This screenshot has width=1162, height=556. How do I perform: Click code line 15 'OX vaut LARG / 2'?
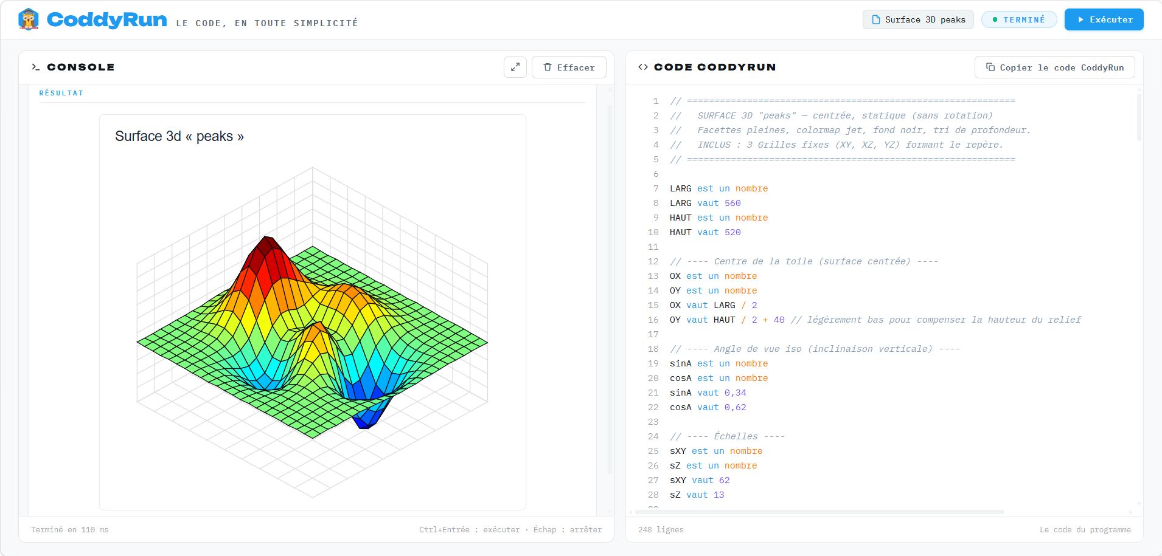714,305
